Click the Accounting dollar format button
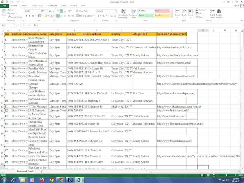Image resolution: width=244 pixels, height=183 pixels. [98, 16]
